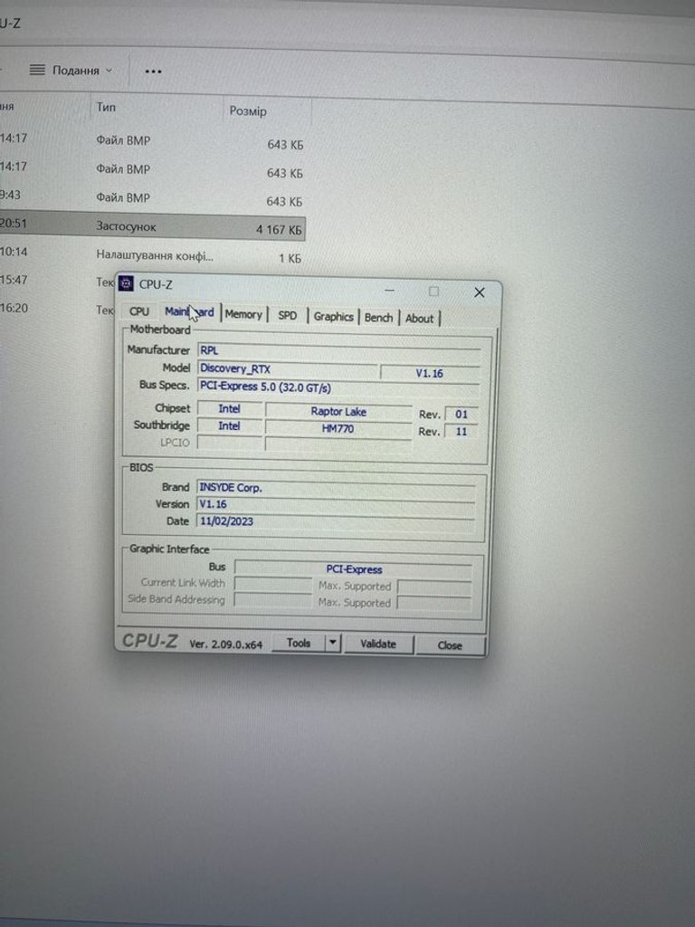
Task: Sort by the Розмір column header
Action: [248, 110]
